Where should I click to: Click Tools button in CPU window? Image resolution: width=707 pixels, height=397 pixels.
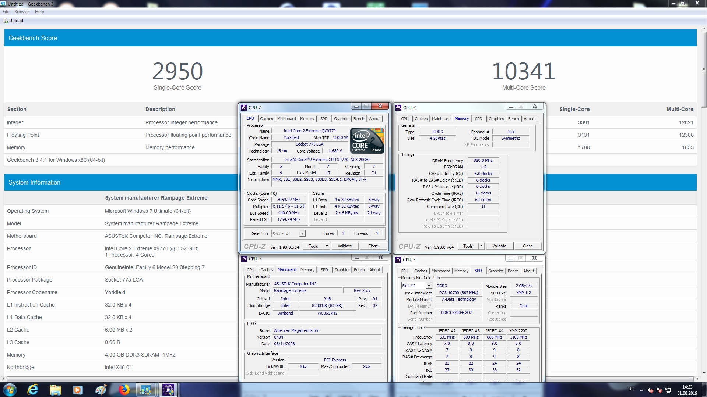coord(313,246)
